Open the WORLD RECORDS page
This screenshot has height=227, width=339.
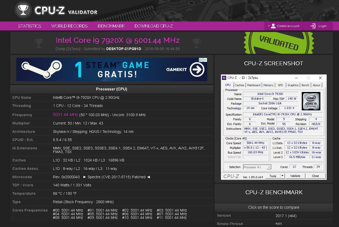tap(69, 26)
